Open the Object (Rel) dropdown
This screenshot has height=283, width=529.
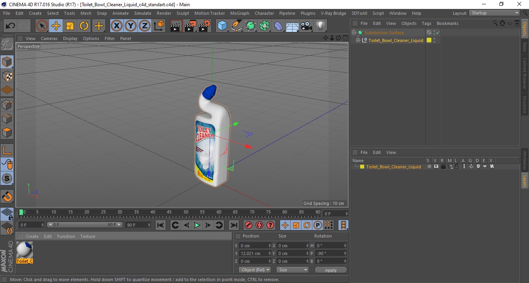pyautogui.click(x=255, y=270)
